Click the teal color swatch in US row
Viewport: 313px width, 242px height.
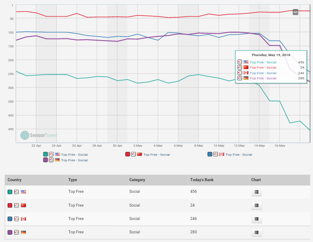(10, 192)
